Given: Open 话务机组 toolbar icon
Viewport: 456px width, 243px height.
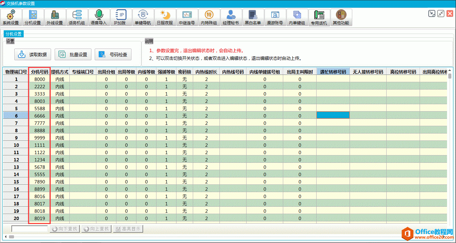Looking at the screenshot, I should (77, 17).
